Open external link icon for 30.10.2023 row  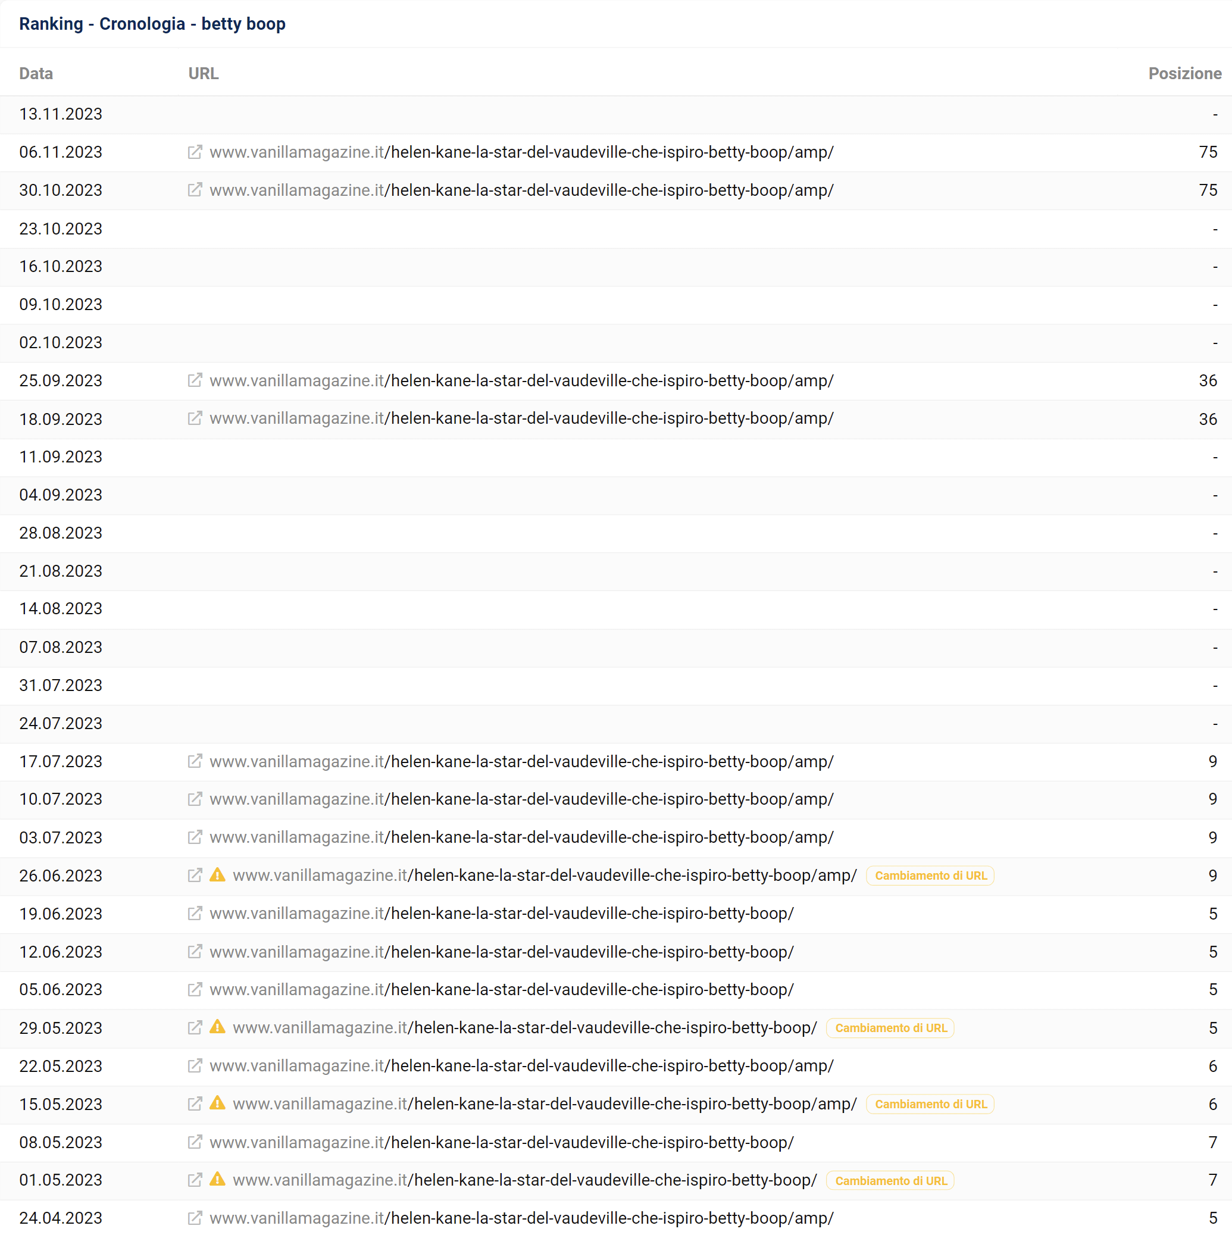[x=195, y=190]
